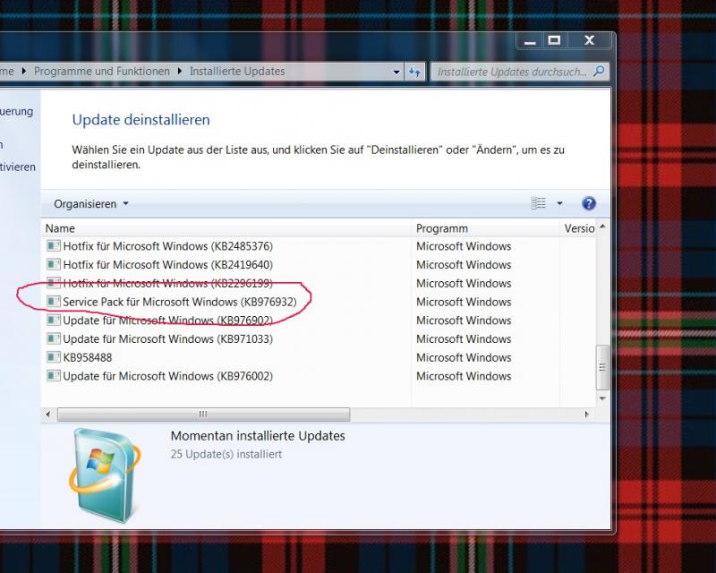The width and height of the screenshot is (716, 573).
Task: Click the icon of Update KB976002
Action: pos(54,376)
